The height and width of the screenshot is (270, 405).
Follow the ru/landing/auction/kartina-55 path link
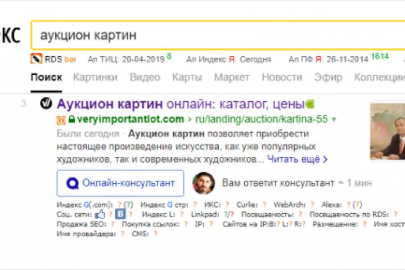pyautogui.click(x=262, y=119)
